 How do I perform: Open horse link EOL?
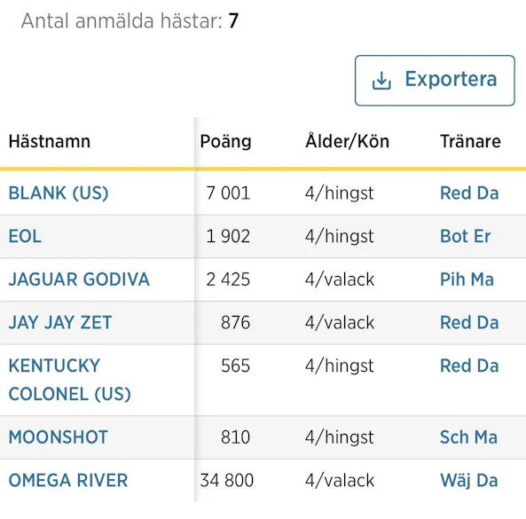tap(25, 236)
